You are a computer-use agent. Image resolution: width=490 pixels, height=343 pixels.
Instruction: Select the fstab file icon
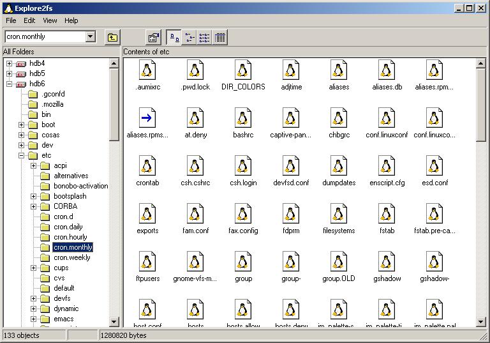[386, 213]
